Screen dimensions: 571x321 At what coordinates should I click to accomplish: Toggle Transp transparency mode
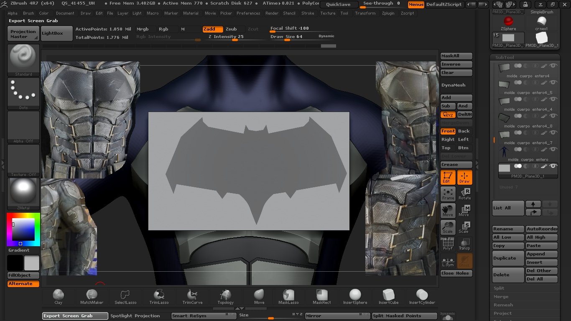click(465, 244)
